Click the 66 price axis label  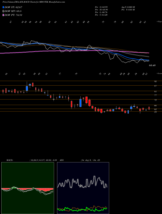pyautogui.click(x=155, y=105)
